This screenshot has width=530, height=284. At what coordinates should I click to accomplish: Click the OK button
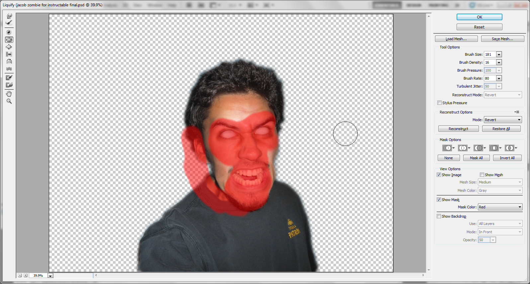pyautogui.click(x=480, y=17)
